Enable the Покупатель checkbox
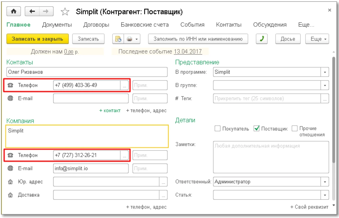The image size is (339, 218). pyautogui.click(x=217, y=129)
